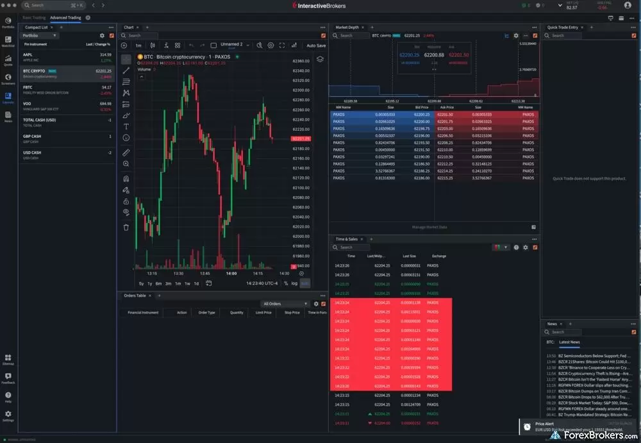Image resolution: width=641 pixels, height=443 pixels.
Task: Click Manage Market Data link
Action: click(429, 227)
